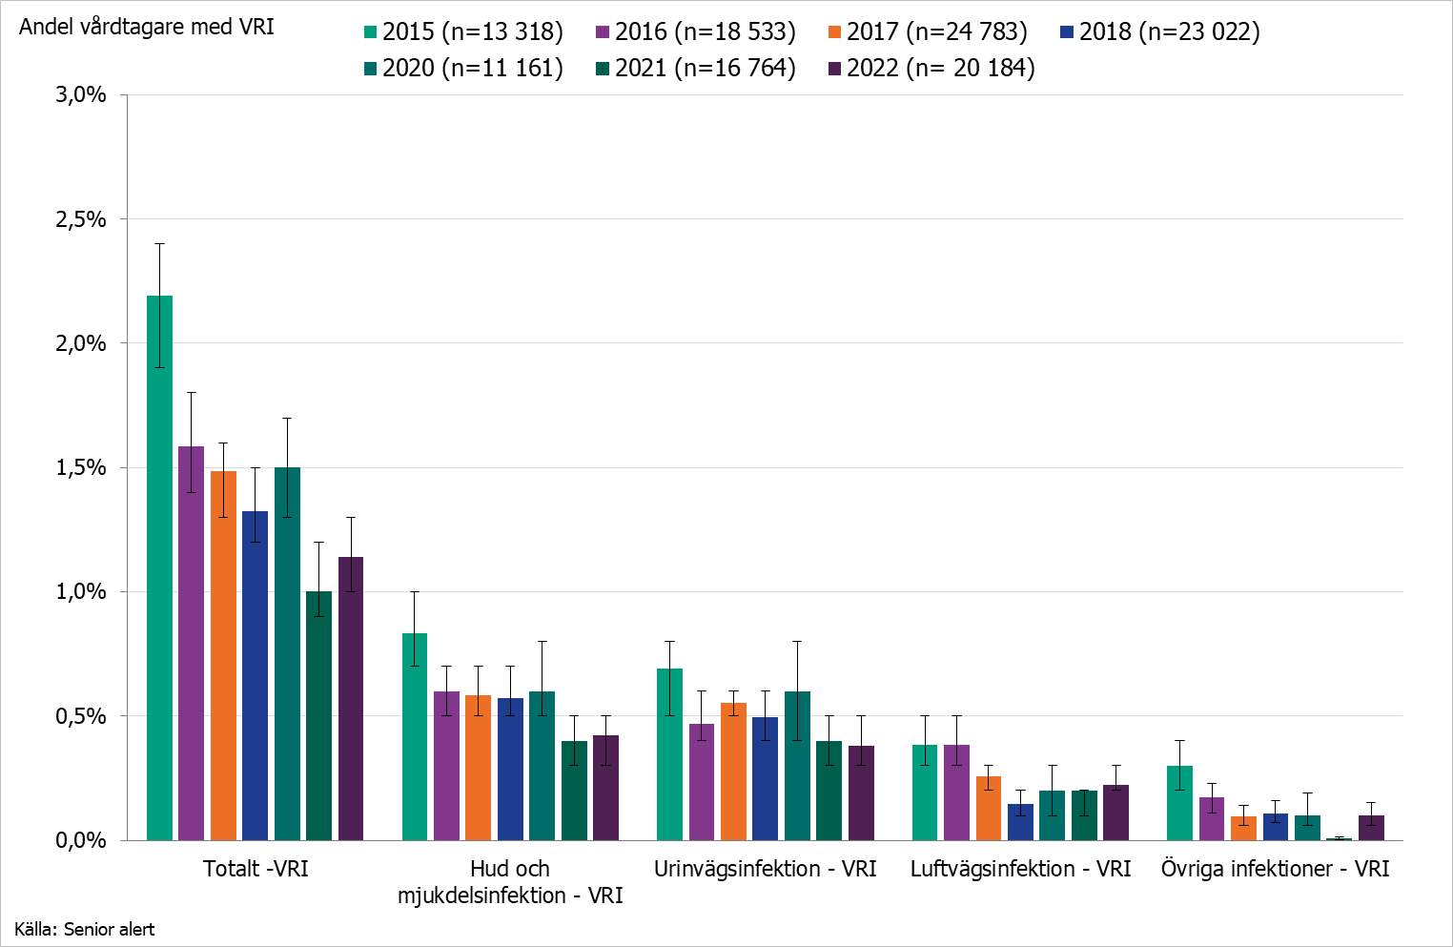Click the orange 2017 legend swatch
The image size is (1453, 947).
835,32
